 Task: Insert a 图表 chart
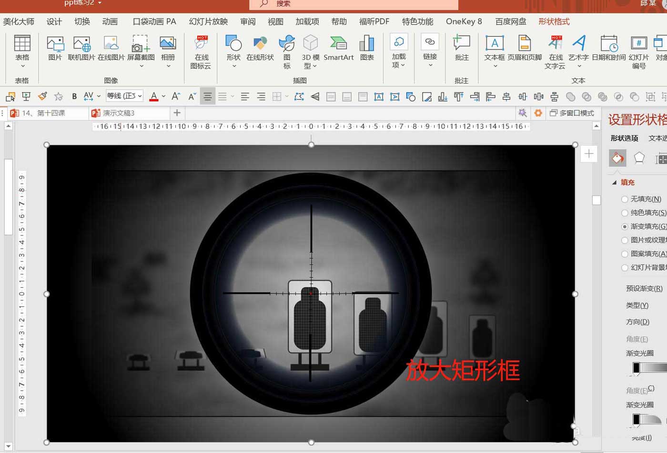[x=367, y=50]
